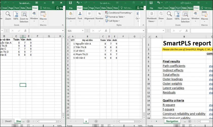Select View tab in middle window
Viewport: 213px width, 127px height.
pyautogui.click(x=116, y=8)
